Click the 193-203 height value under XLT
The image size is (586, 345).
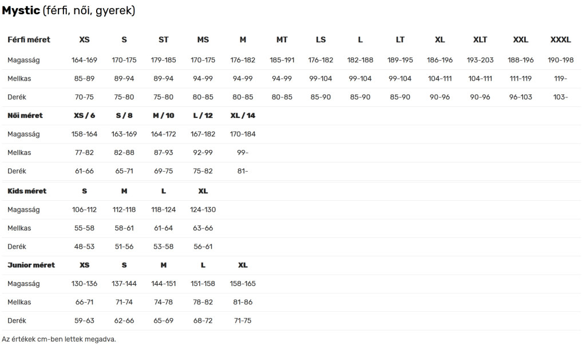(x=480, y=60)
